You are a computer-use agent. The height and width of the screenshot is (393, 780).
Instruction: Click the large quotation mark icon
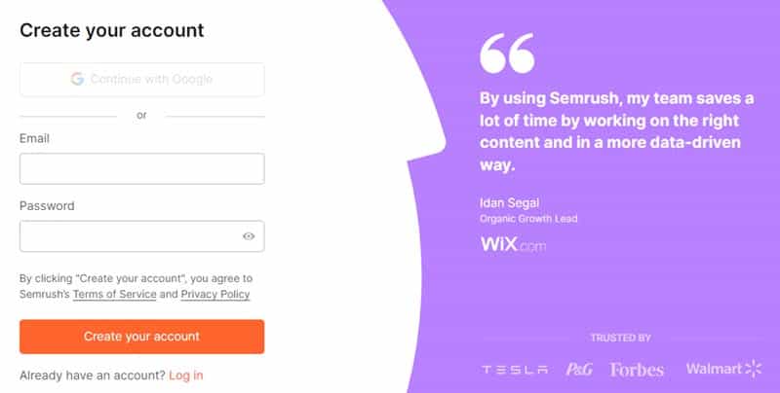[507, 54]
